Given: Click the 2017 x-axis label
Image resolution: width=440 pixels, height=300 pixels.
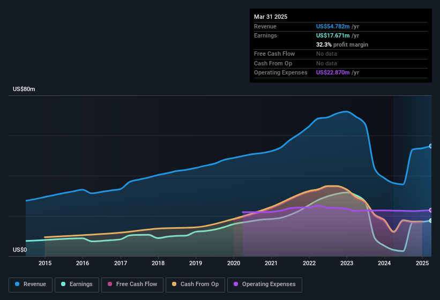Looking at the screenshot, I should pos(121,263).
